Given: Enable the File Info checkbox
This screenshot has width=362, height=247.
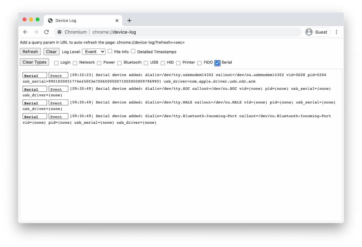Looking at the screenshot, I should [110, 51].
